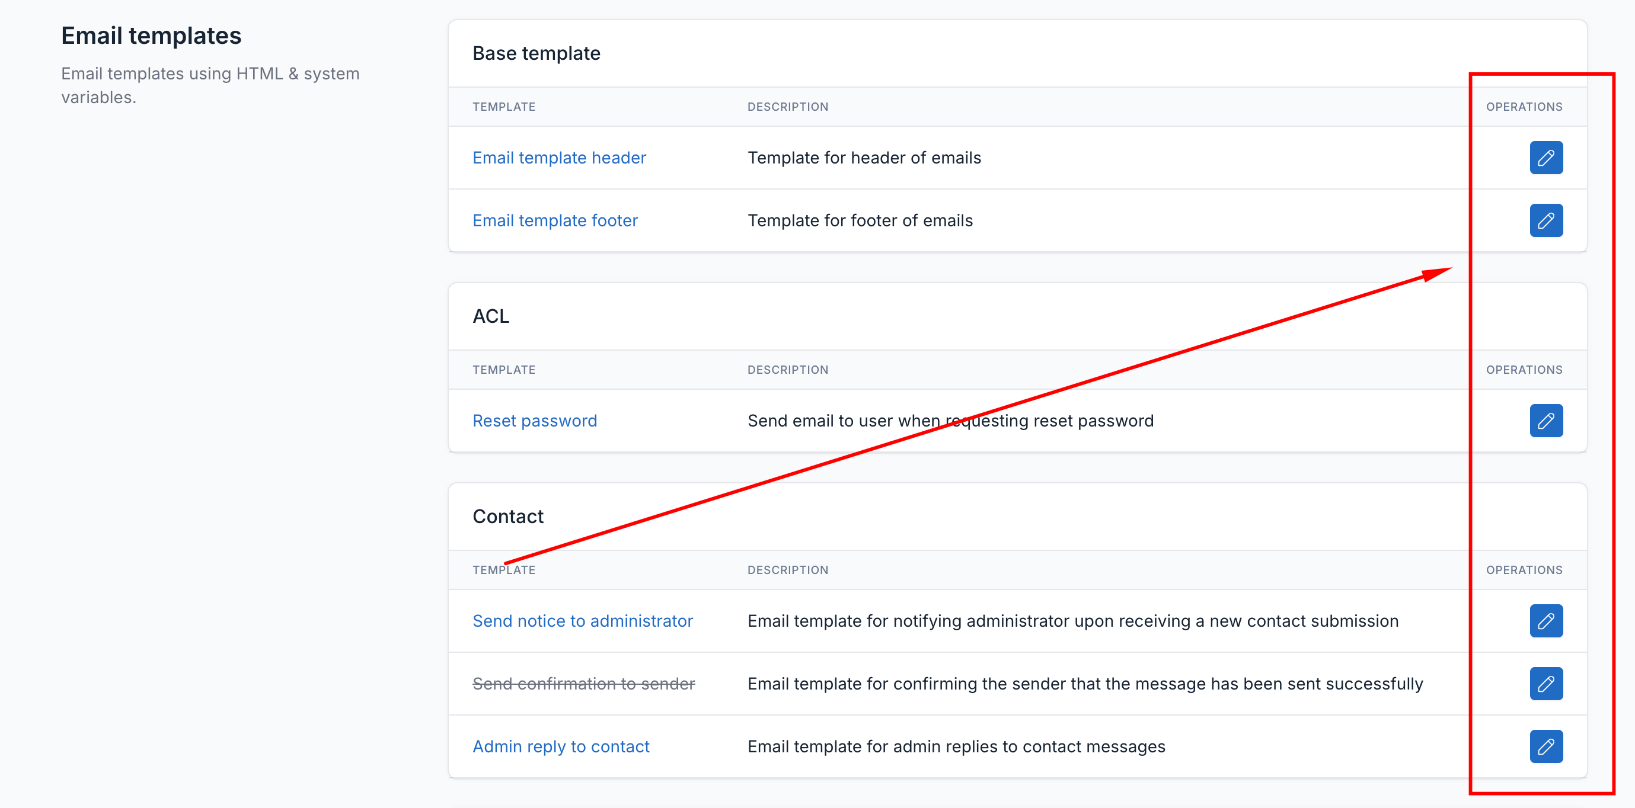Open the Email template footer link
This screenshot has height=808, width=1635.
555,220
